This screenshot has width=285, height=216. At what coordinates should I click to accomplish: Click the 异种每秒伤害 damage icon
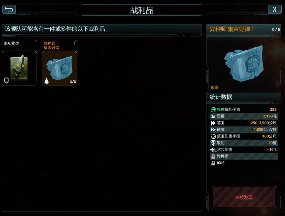213,110
